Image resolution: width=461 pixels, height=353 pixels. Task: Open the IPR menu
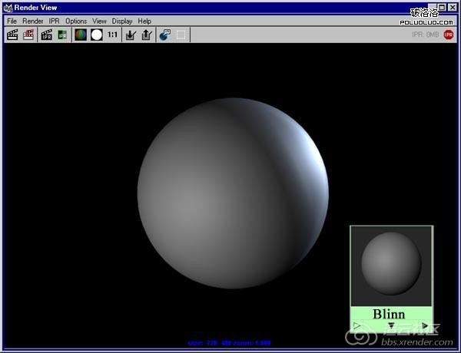pyautogui.click(x=54, y=21)
